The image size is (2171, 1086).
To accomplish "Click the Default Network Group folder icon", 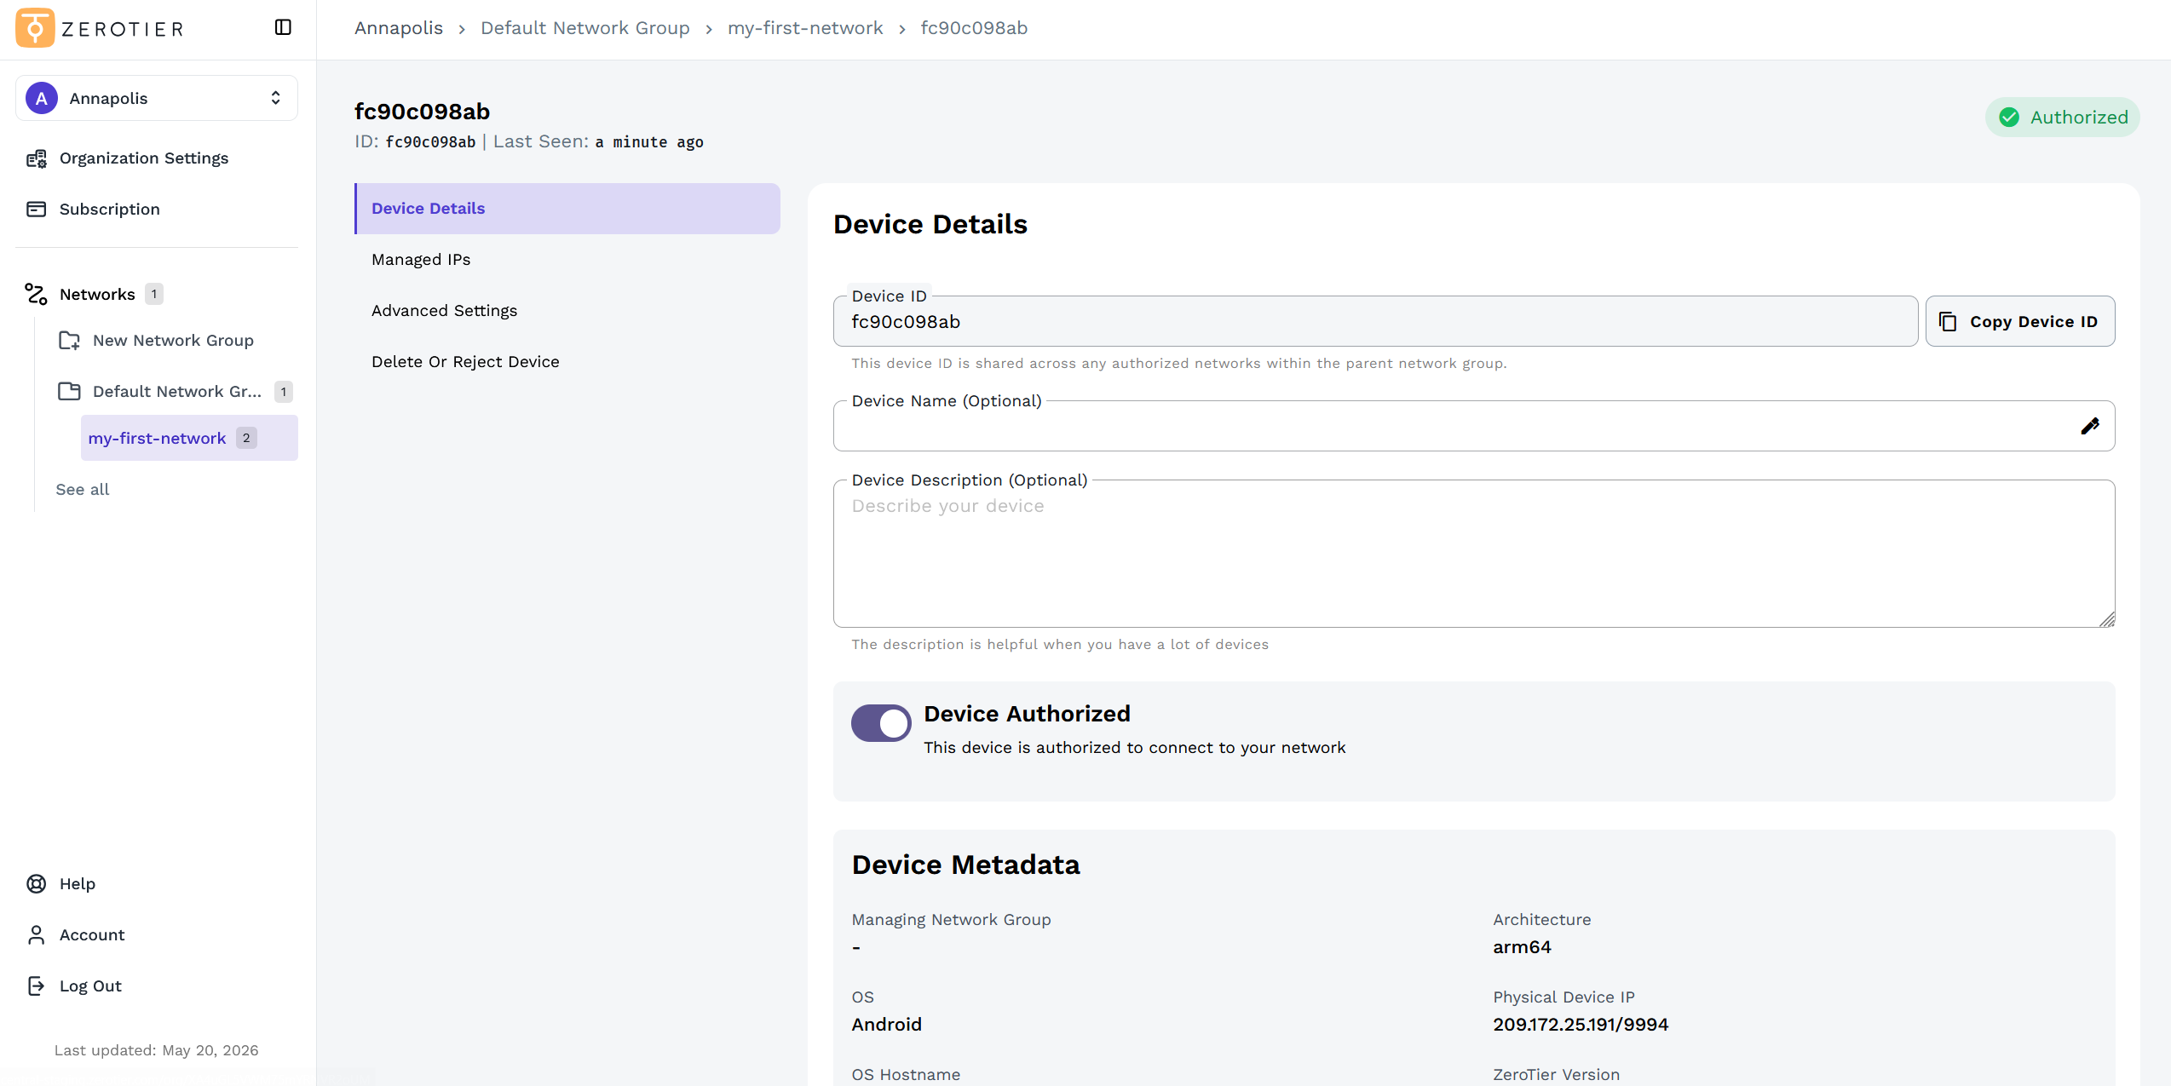I will point(69,392).
